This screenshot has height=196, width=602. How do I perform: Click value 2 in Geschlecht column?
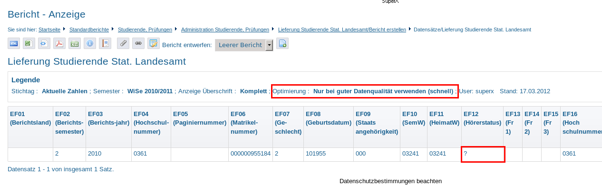pyautogui.click(x=276, y=154)
